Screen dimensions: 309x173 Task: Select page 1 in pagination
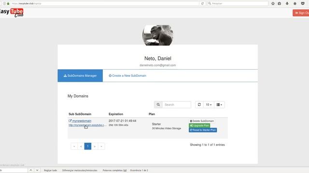(88, 146)
